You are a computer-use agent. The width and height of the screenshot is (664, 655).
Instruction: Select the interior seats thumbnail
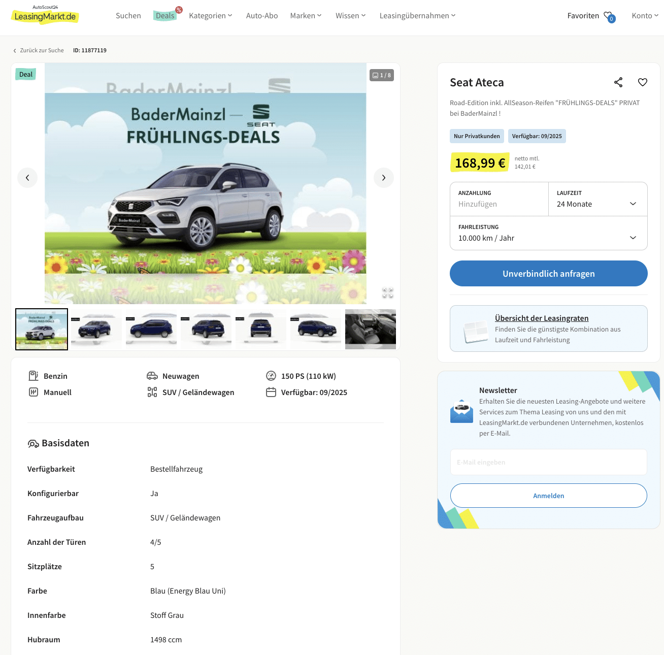click(371, 329)
